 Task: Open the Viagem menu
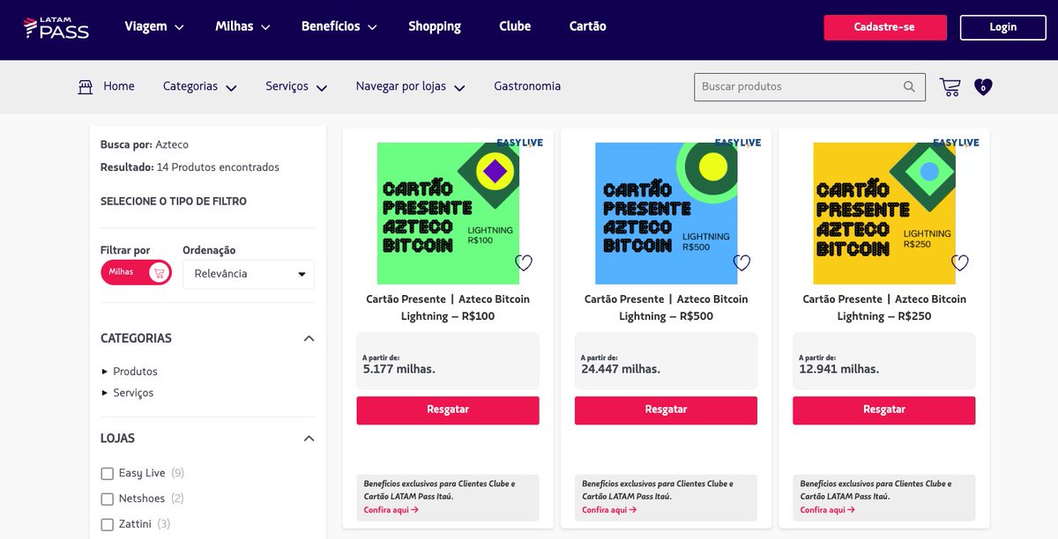pyautogui.click(x=154, y=26)
